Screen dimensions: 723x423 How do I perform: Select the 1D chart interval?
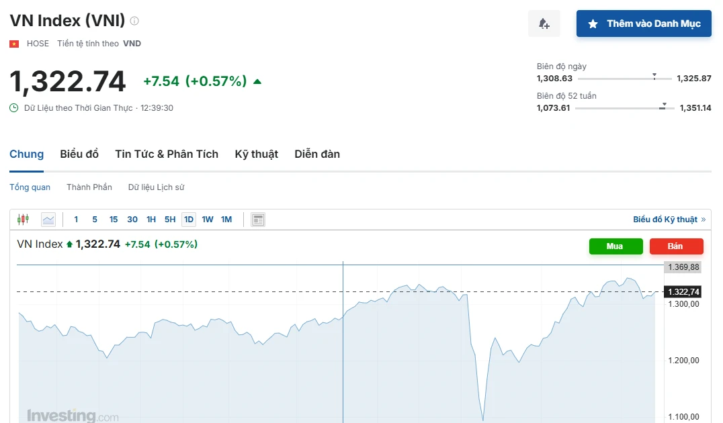[x=189, y=220]
